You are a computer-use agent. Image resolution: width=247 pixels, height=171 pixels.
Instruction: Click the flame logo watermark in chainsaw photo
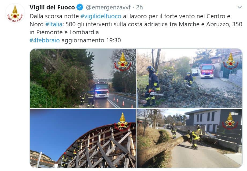(231, 62)
